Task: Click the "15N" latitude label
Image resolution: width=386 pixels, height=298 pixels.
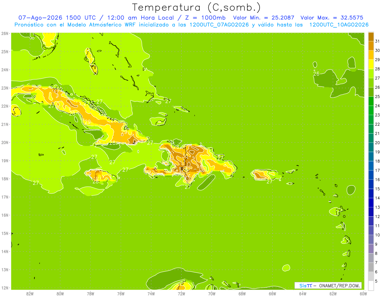Action: click(5, 233)
